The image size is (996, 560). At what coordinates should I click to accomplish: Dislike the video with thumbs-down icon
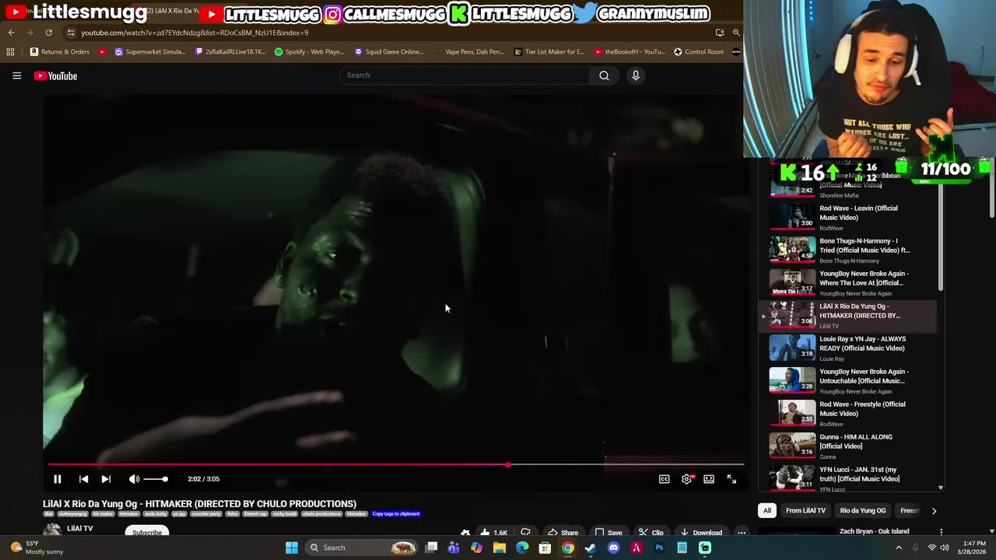point(525,533)
